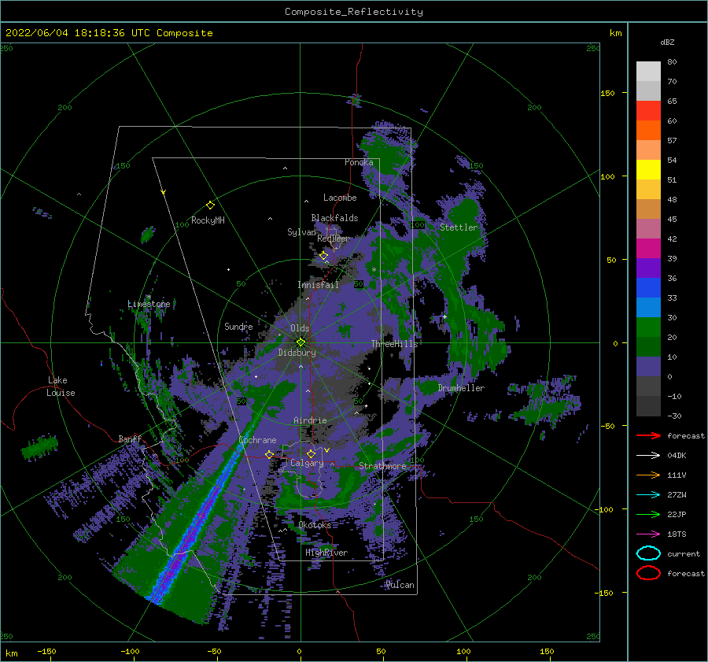Click the Banff label on the map
708x662 pixels.
[x=130, y=439]
